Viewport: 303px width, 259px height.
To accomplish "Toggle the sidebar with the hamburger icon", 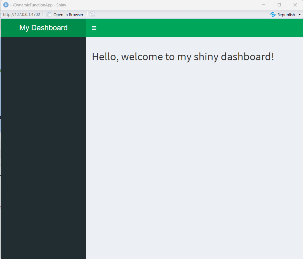I will pos(94,28).
